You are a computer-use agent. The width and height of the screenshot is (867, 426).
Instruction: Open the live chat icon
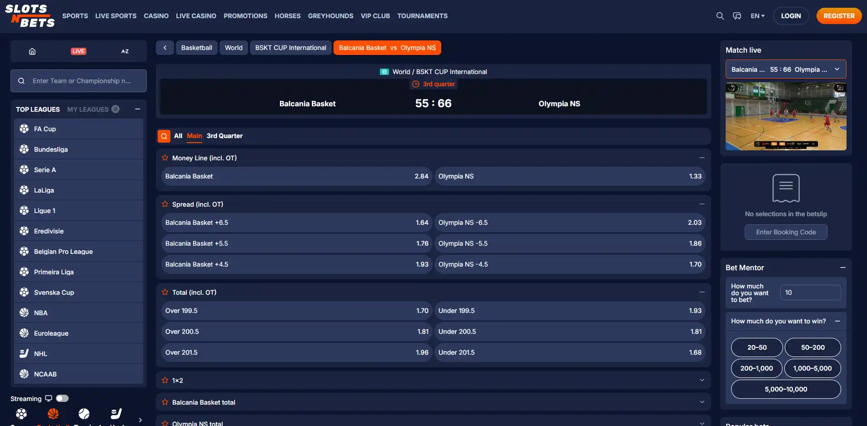(x=737, y=16)
